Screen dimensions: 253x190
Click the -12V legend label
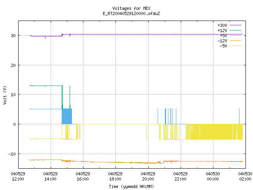(222, 41)
